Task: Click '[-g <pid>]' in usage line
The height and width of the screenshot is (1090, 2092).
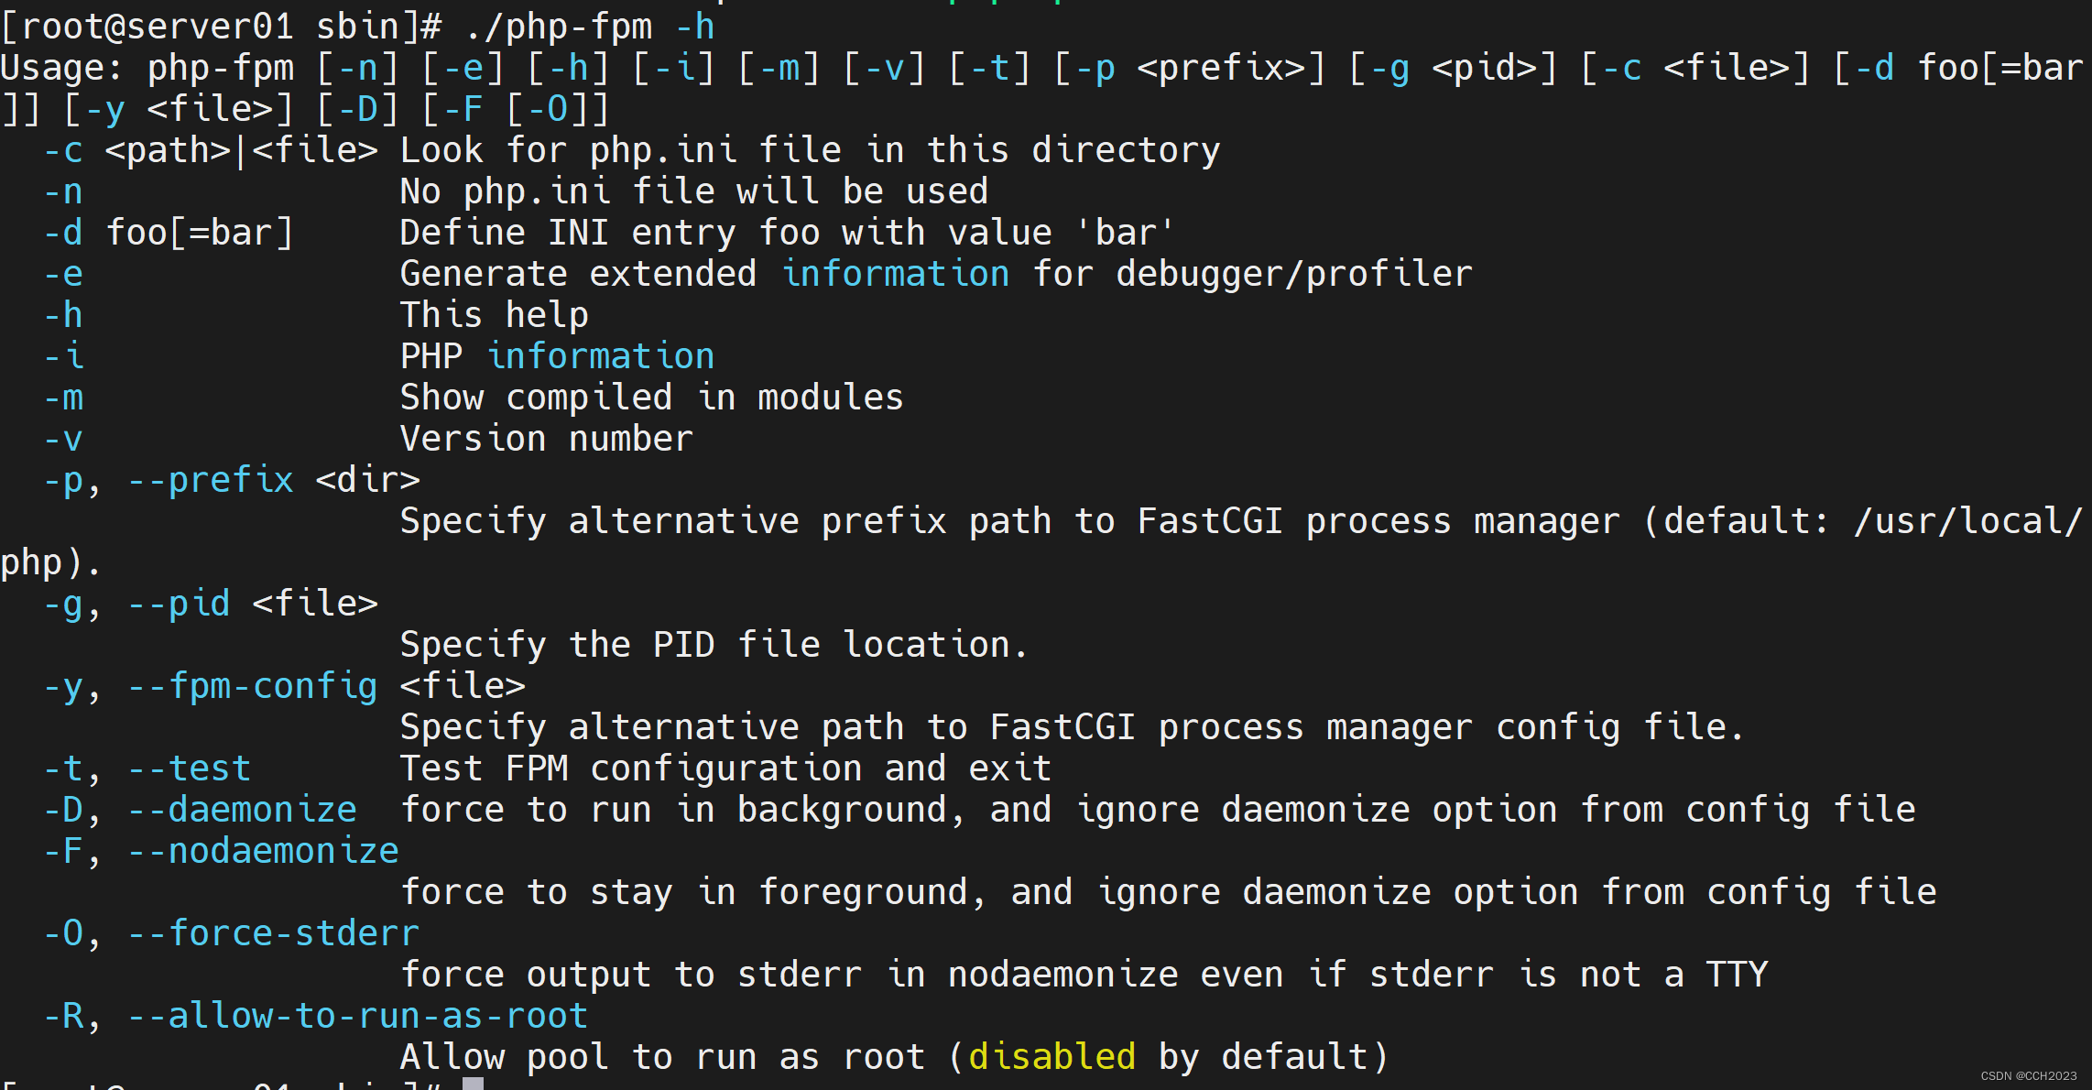Action: pos(1453,68)
